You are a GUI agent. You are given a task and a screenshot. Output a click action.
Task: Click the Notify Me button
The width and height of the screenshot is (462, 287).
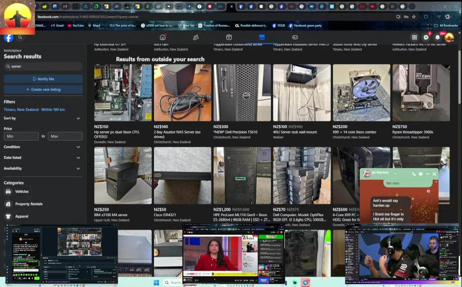(43, 79)
